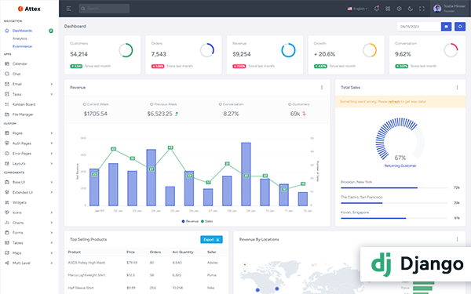The width and height of the screenshot is (471, 294).
Task: Click the Kanban Board sidebar icon
Action: pyautogui.click(x=7, y=104)
